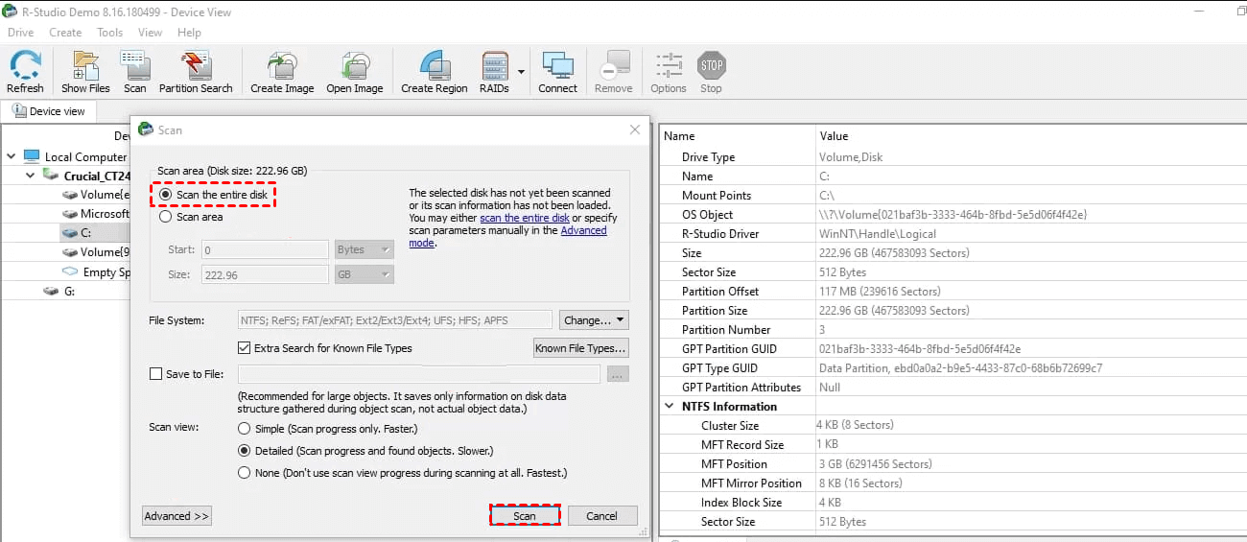
Task: Click the Create Region toolbar icon
Action: 435,72
